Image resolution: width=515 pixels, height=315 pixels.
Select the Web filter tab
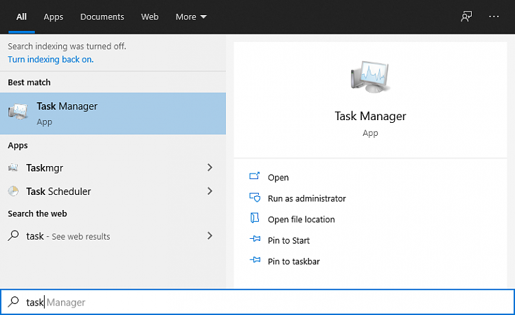tap(150, 16)
